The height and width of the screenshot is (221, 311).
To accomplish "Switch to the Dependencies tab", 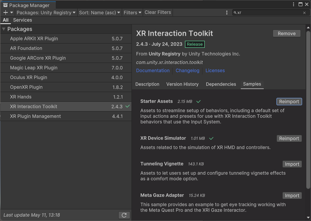I will [x=221, y=84].
